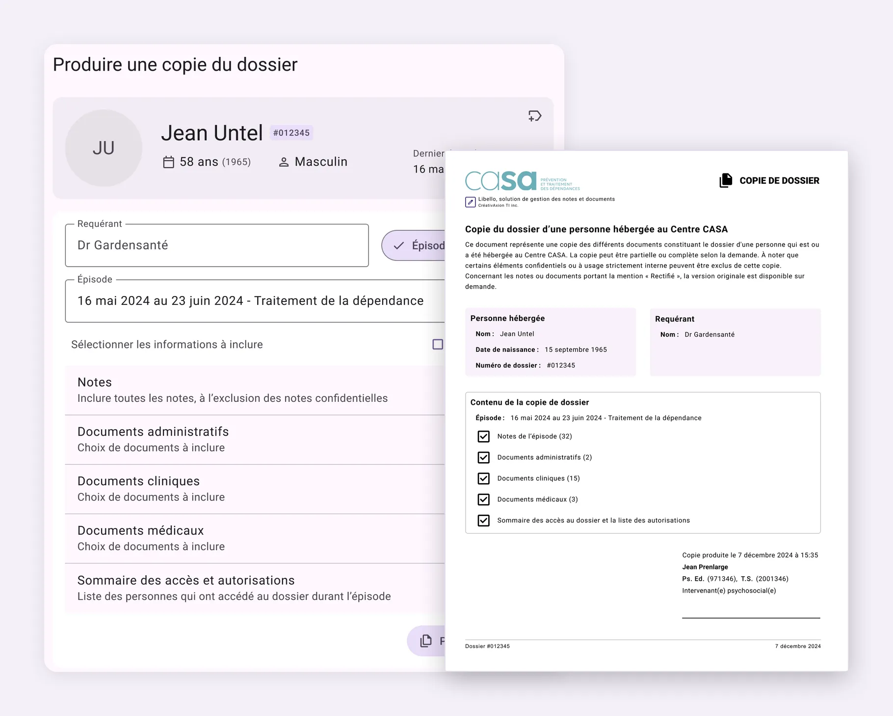Click the Requérant input field
Screen dimensions: 893x716
pyautogui.click(x=217, y=246)
